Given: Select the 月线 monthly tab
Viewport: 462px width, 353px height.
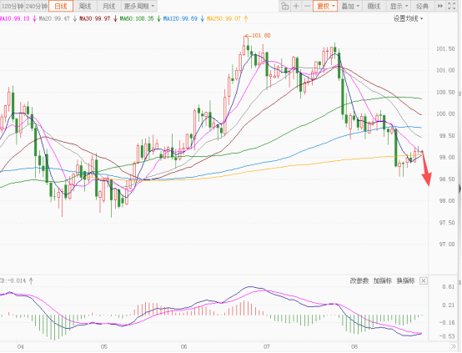Looking at the screenshot, I should coord(109,6).
